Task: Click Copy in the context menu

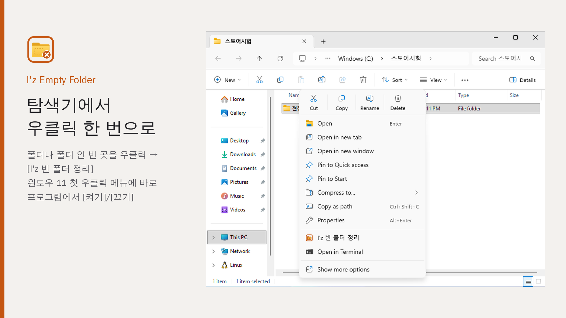Action: (x=342, y=103)
